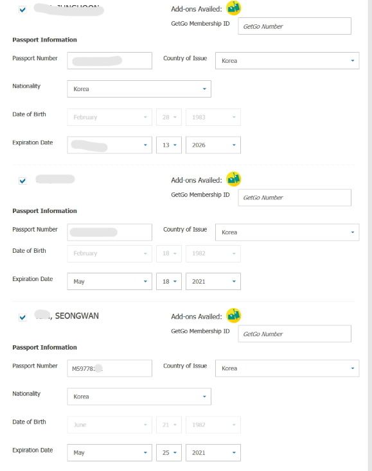Viewport: 372px width, 471px height.
Task: Focus first passenger's GetGo Number field
Action: [x=294, y=26]
